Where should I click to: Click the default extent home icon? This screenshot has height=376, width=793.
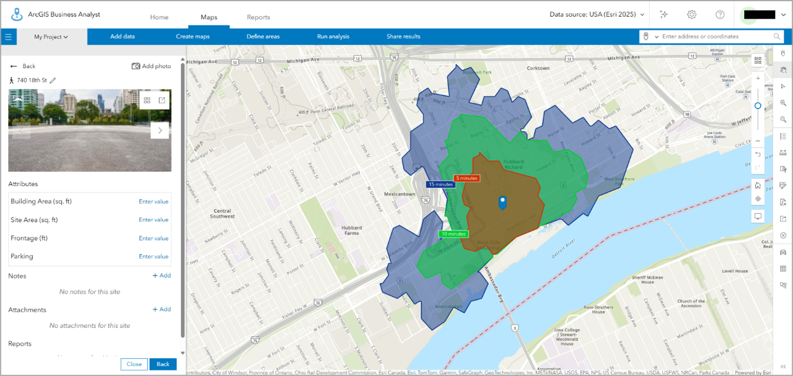click(x=758, y=185)
